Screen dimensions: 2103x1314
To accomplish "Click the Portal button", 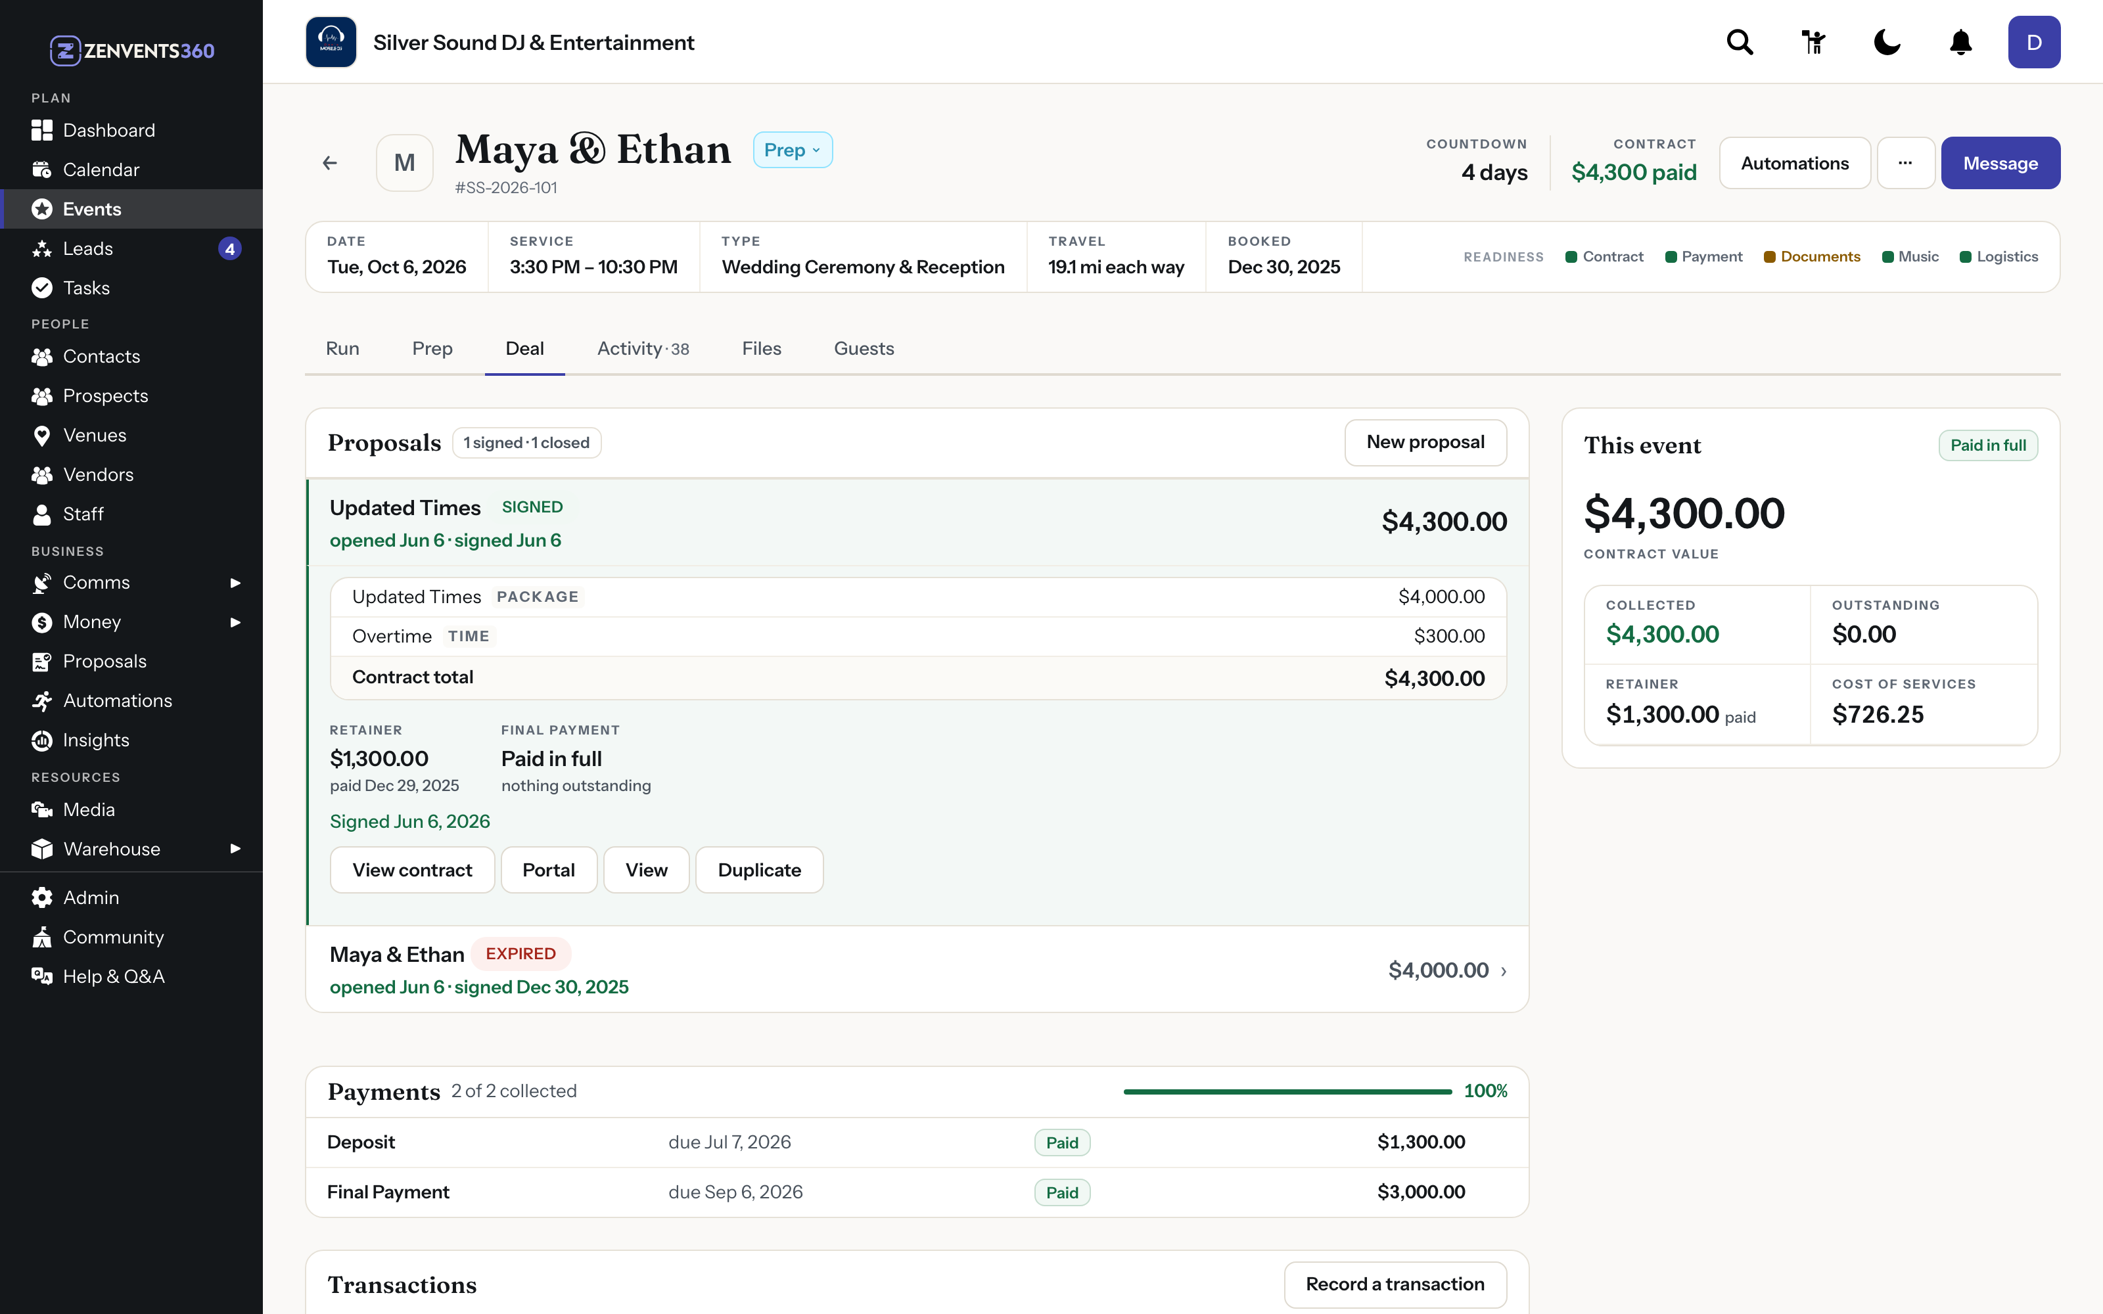I will click(x=548, y=870).
